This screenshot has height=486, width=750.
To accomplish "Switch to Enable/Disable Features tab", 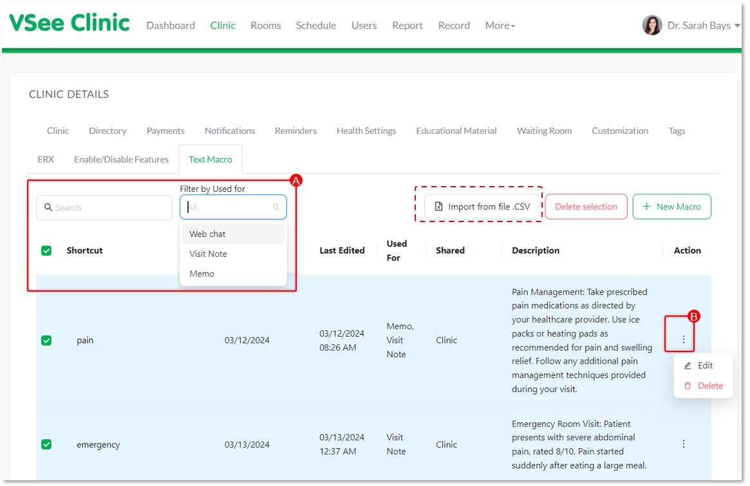I will pyautogui.click(x=122, y=159).
